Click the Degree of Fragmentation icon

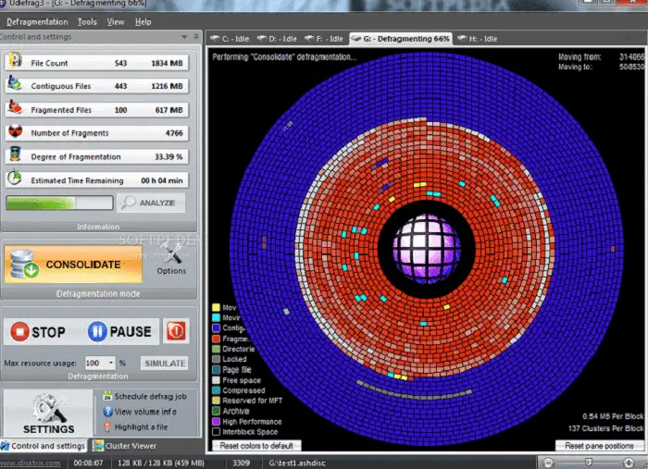pos(16,154)
